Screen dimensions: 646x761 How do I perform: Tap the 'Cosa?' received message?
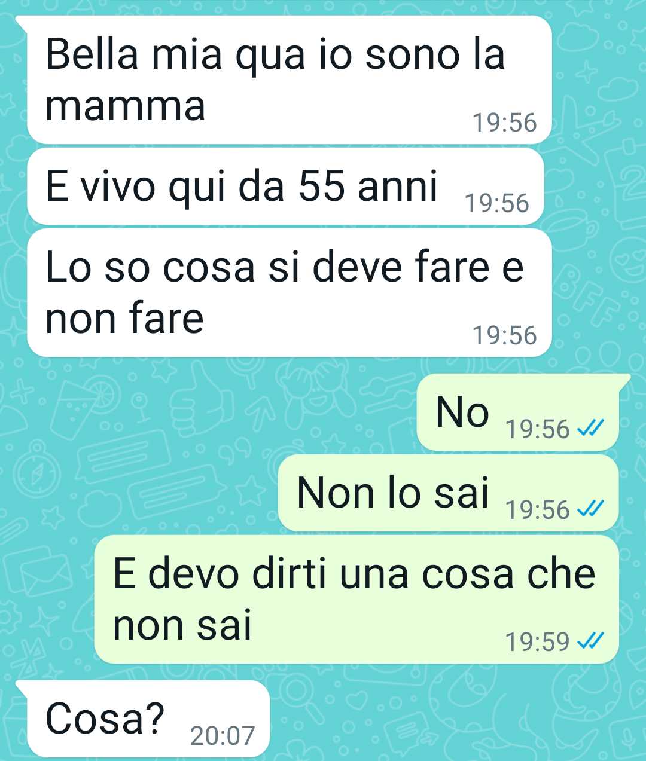coord(148,719)
